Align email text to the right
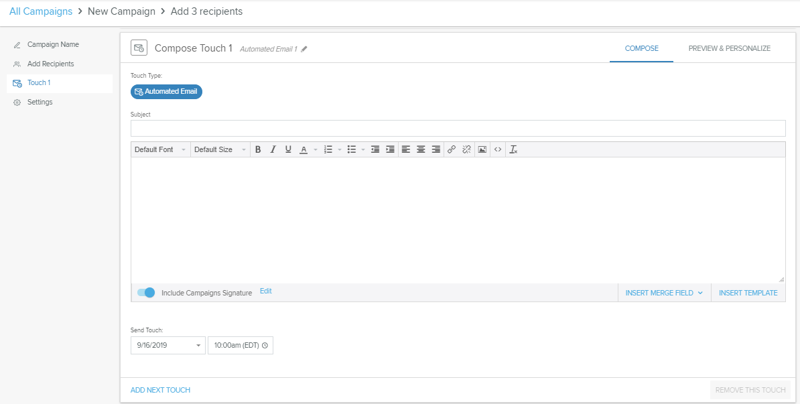The height and width of the screenshot is (404, 800). 436,149
